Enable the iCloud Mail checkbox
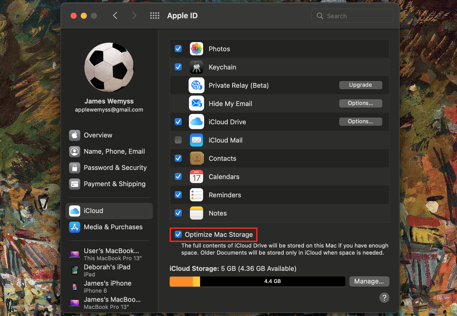 pyautogui.click(x=178, y=140)
